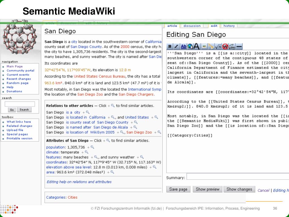Click the ignore wiki formatting icon
This screenshot has width=289, height=217.
225,47
